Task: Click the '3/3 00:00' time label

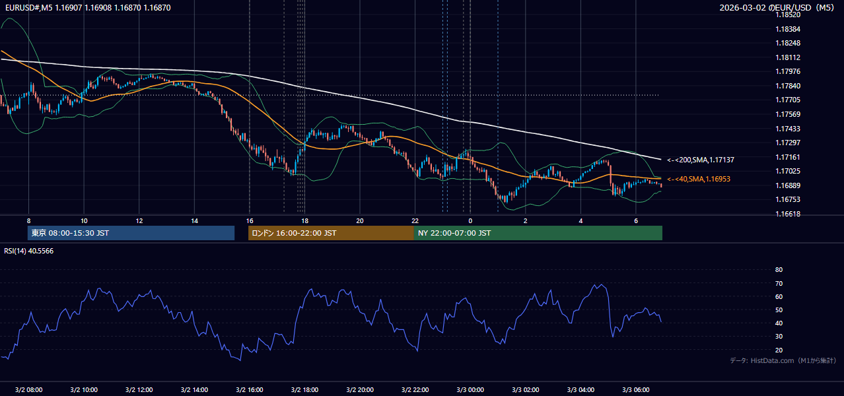Action: (x=470, y=389)
